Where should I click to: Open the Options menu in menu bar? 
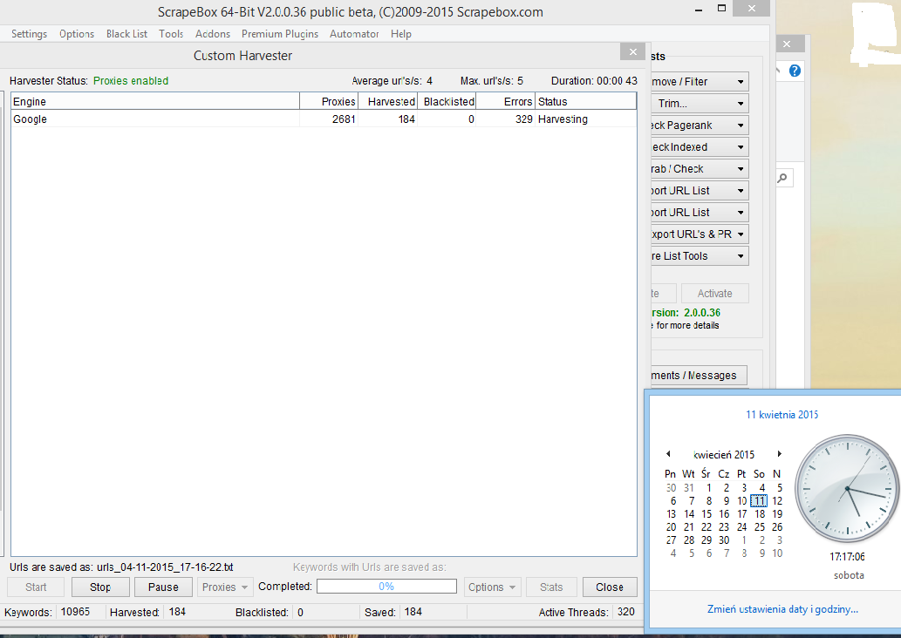point(77,34)
